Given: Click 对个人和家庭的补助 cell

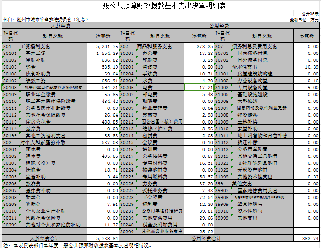Looking at the screenshot, I should (53, 142).
